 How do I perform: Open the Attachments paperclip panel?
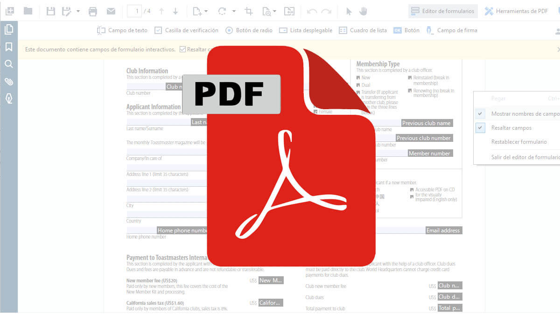click(8, 81)
